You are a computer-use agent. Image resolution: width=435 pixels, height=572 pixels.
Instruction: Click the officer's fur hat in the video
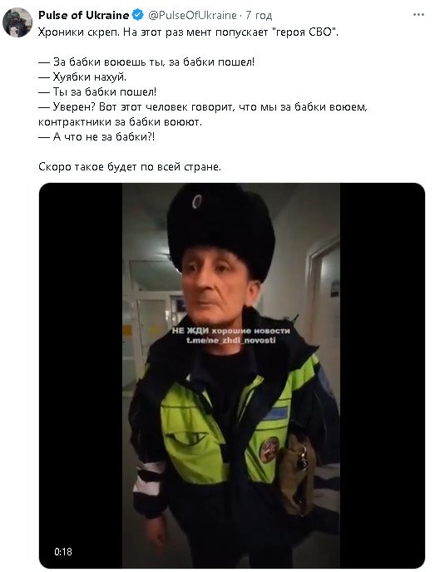(x=220, y=229)
